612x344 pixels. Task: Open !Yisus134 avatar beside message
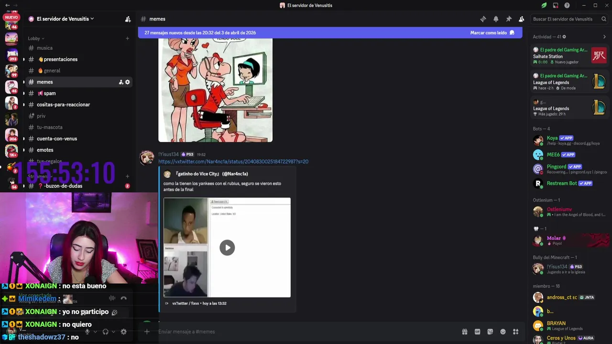click(x=147, y=158)
